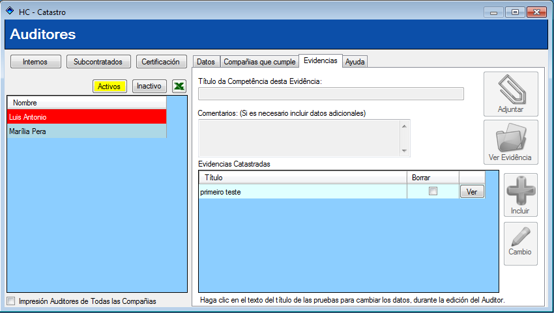Click the HC Catastro title bar icon
Viewport: 554px width, 313px height.
(x=10, y=11)
